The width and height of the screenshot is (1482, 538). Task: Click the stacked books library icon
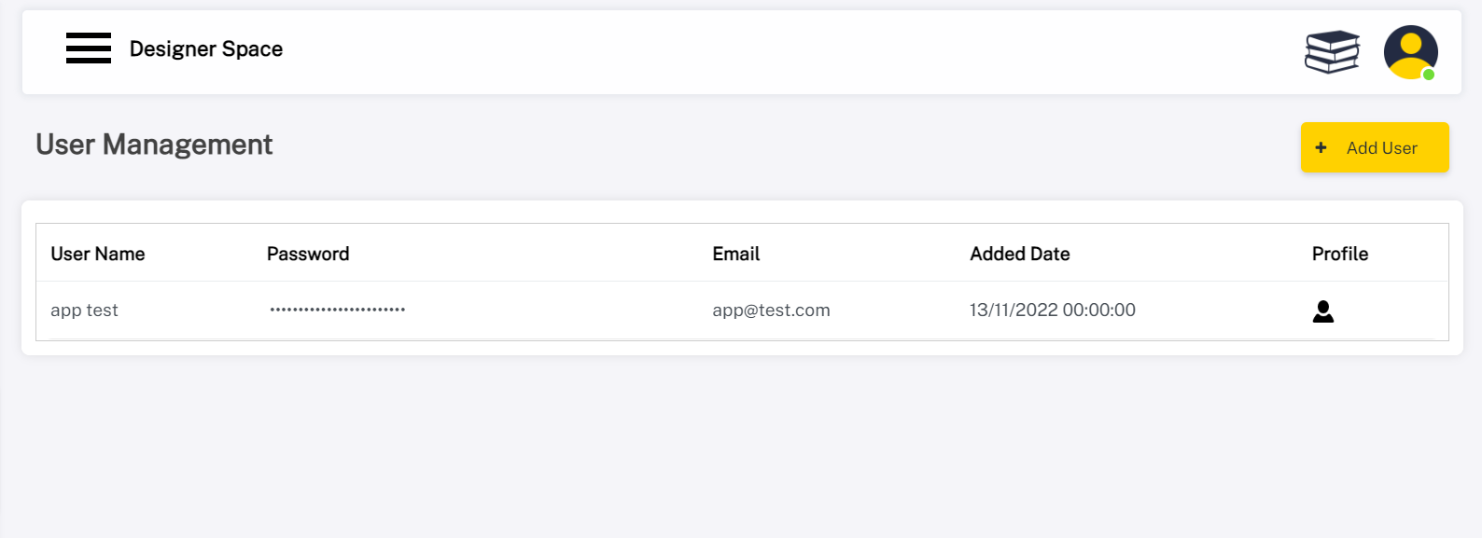click(1332, 52)
